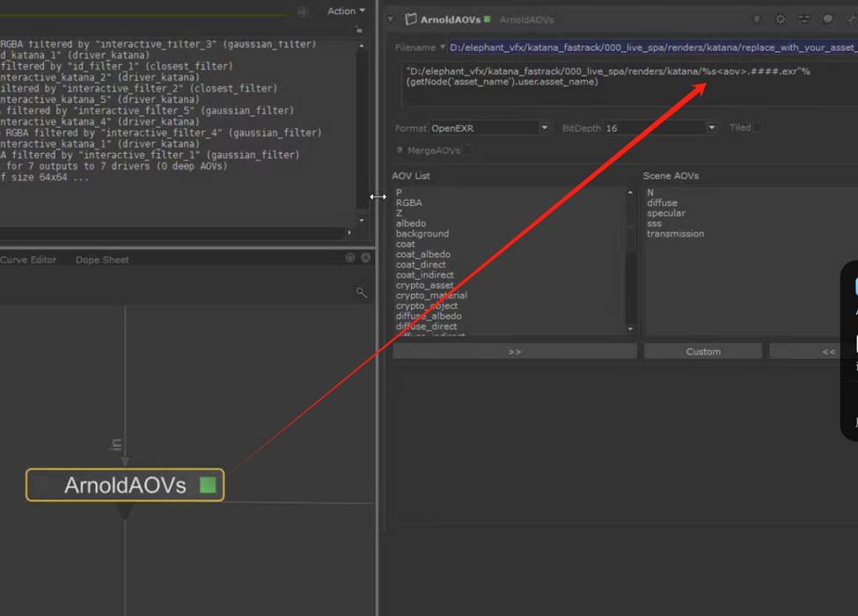Open the Filename expression dropdown arrow
This screenshot has width=858, height=616.
coord(443,48)
